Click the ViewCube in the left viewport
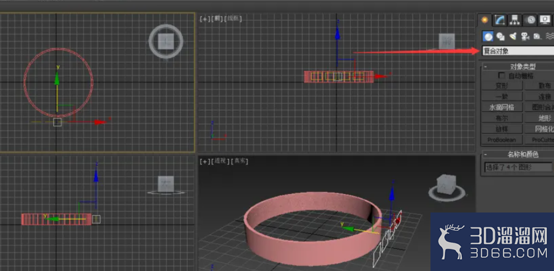Screen dimensions: 554x271 166,184
